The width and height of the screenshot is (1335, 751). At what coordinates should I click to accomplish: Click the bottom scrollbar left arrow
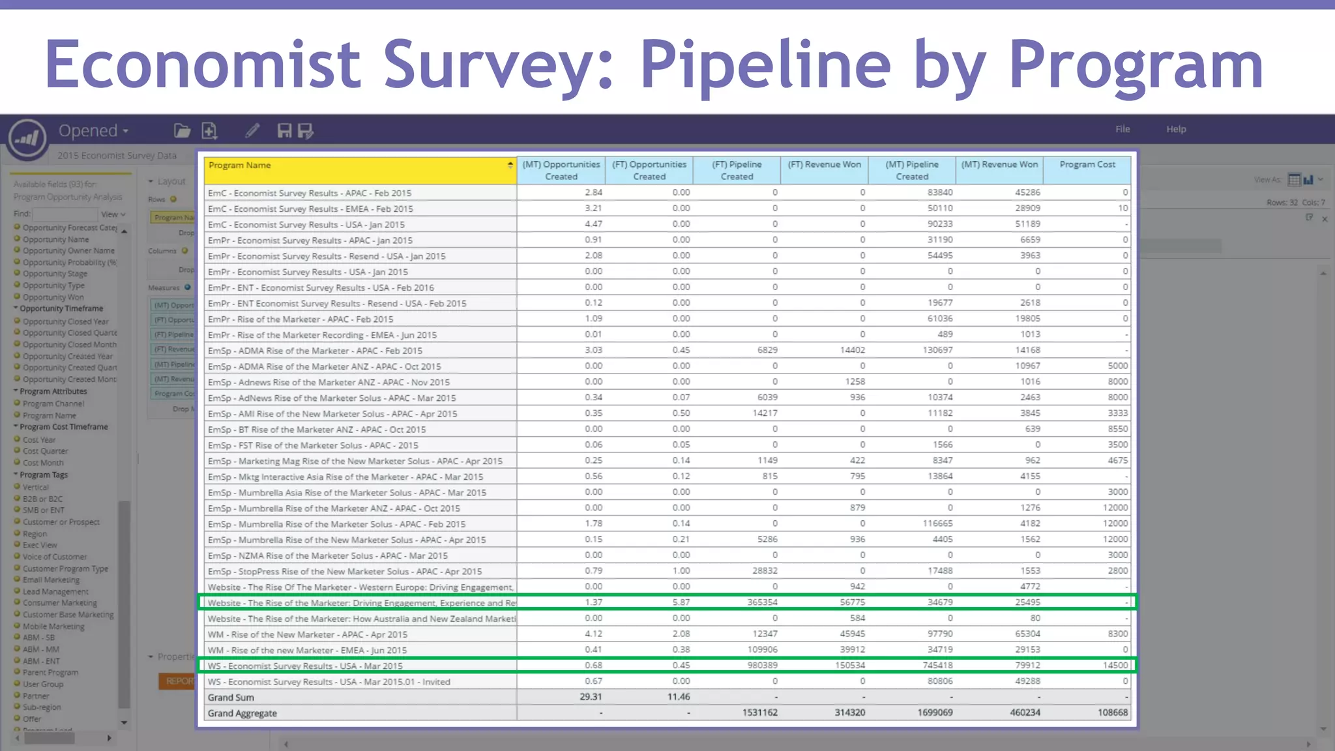[x=286, y=744]
